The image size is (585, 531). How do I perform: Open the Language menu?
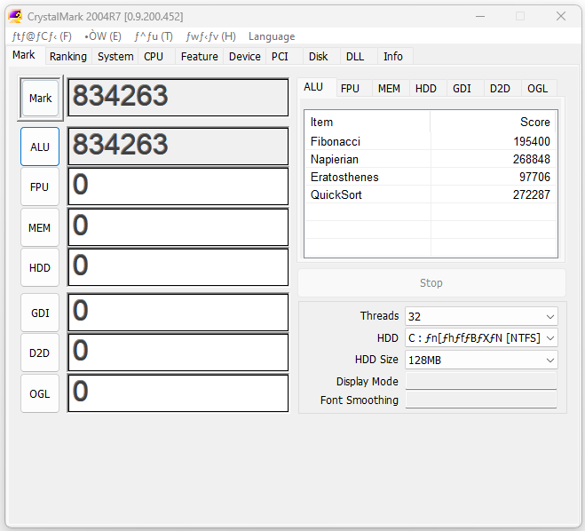pos(271,36)
